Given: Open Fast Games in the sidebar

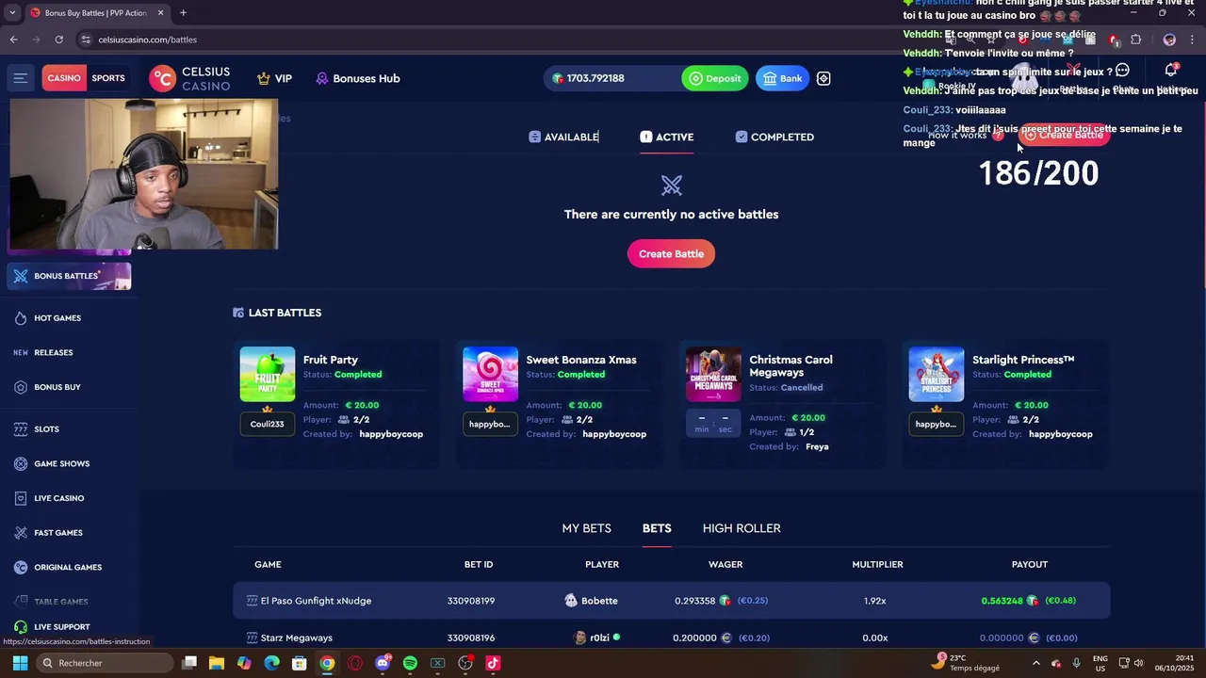Looking at the screenshot, I should click(x=58, y=533).
